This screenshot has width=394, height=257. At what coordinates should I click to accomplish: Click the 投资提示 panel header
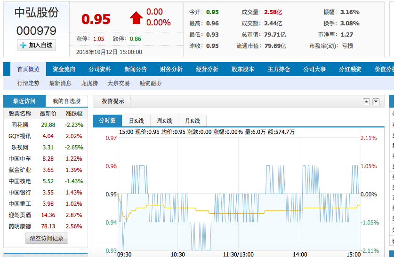[x=113, y=101]
